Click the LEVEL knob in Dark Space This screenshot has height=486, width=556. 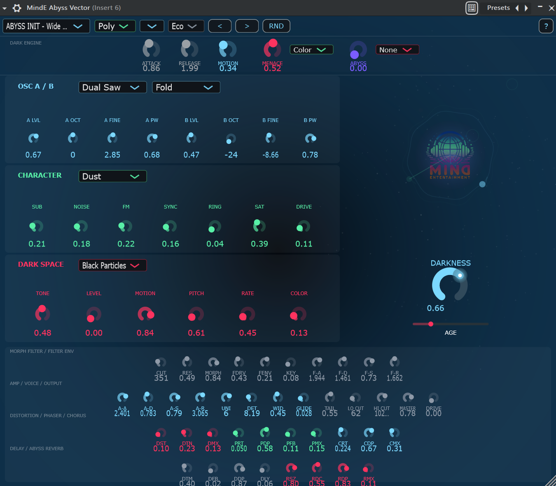point(93,314)
